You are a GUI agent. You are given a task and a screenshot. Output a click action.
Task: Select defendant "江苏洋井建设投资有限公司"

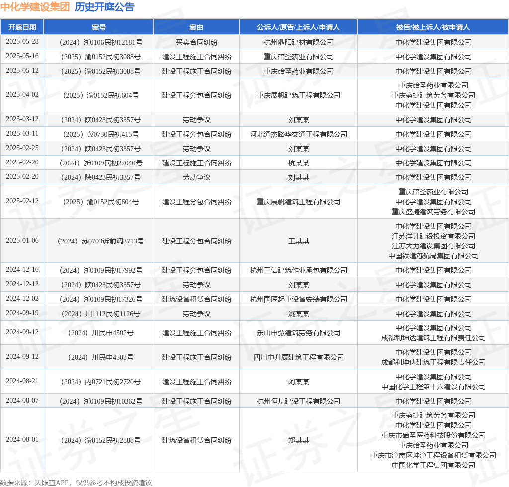(x=433, y=236)
